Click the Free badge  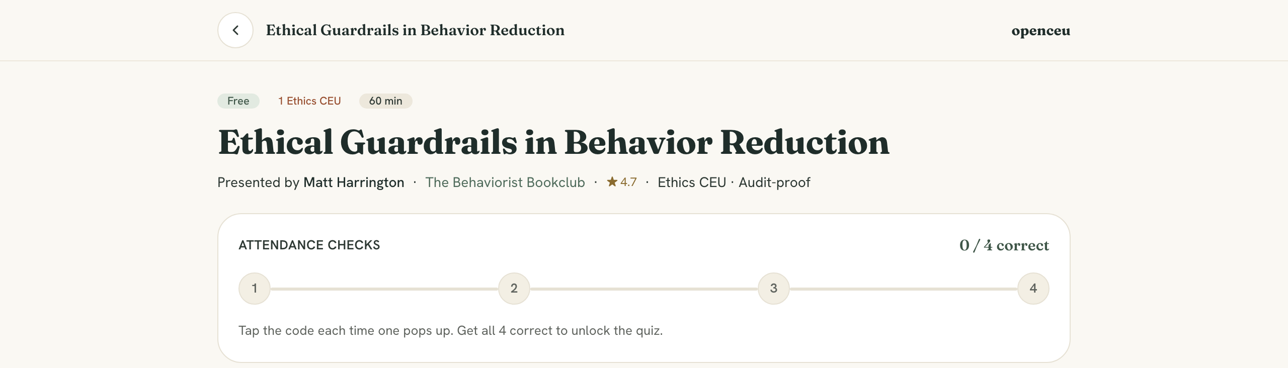point(238,101)
